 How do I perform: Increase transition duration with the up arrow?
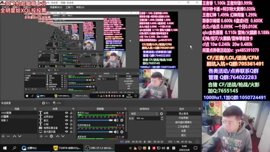click(162, 117)
